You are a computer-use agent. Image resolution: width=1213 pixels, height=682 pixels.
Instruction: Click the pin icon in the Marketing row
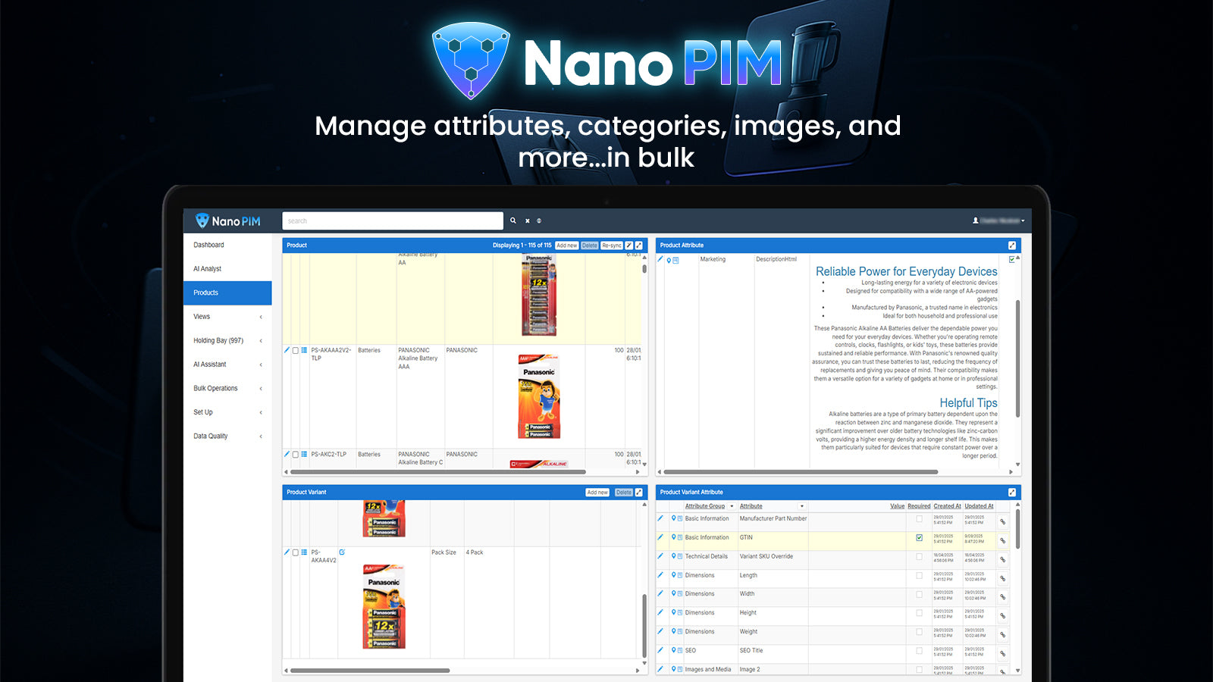click(x=669, y=260)
